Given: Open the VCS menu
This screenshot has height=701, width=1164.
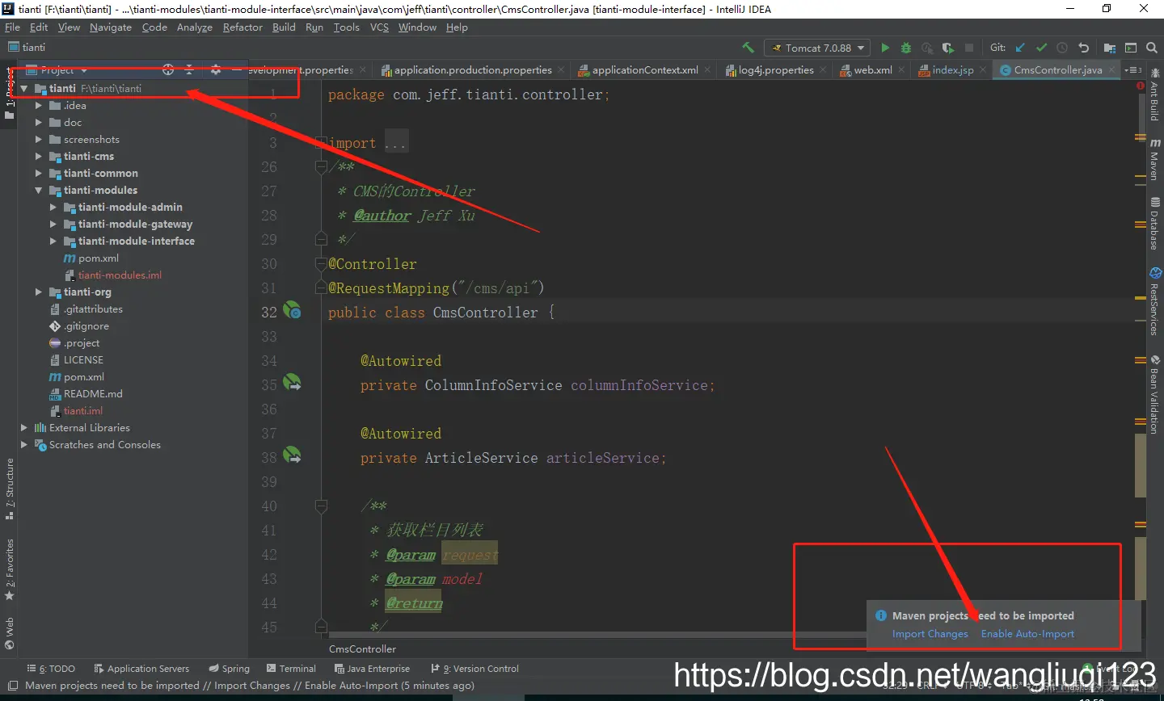Looking at the screenshot, I should [x=379, y=27].
